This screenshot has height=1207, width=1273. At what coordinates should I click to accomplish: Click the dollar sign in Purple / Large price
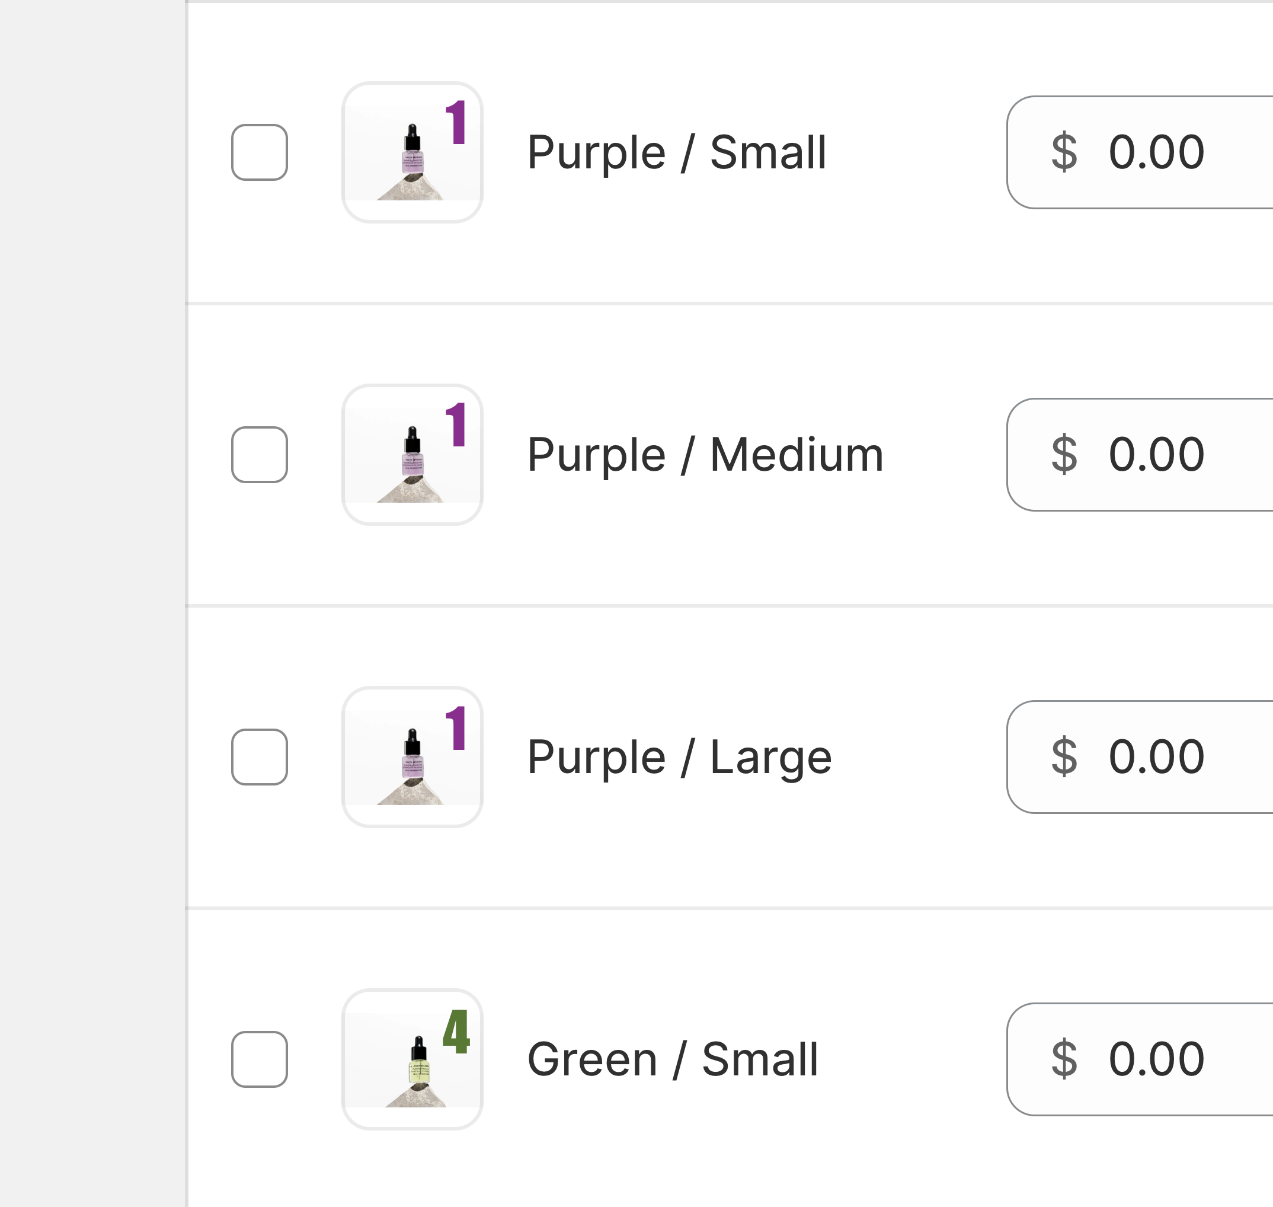(1064, 757)
